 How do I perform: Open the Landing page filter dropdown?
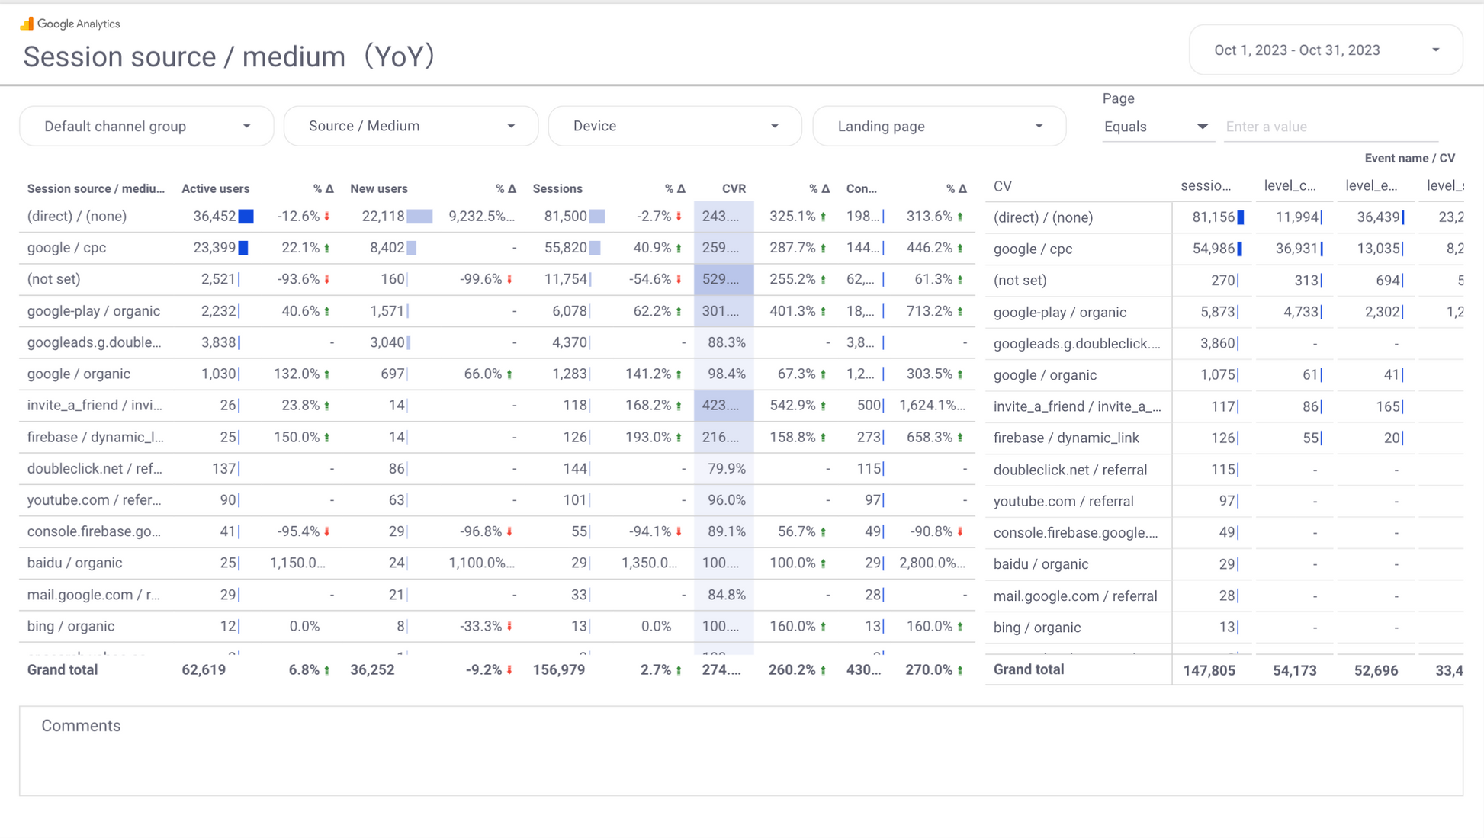[940, 127]
